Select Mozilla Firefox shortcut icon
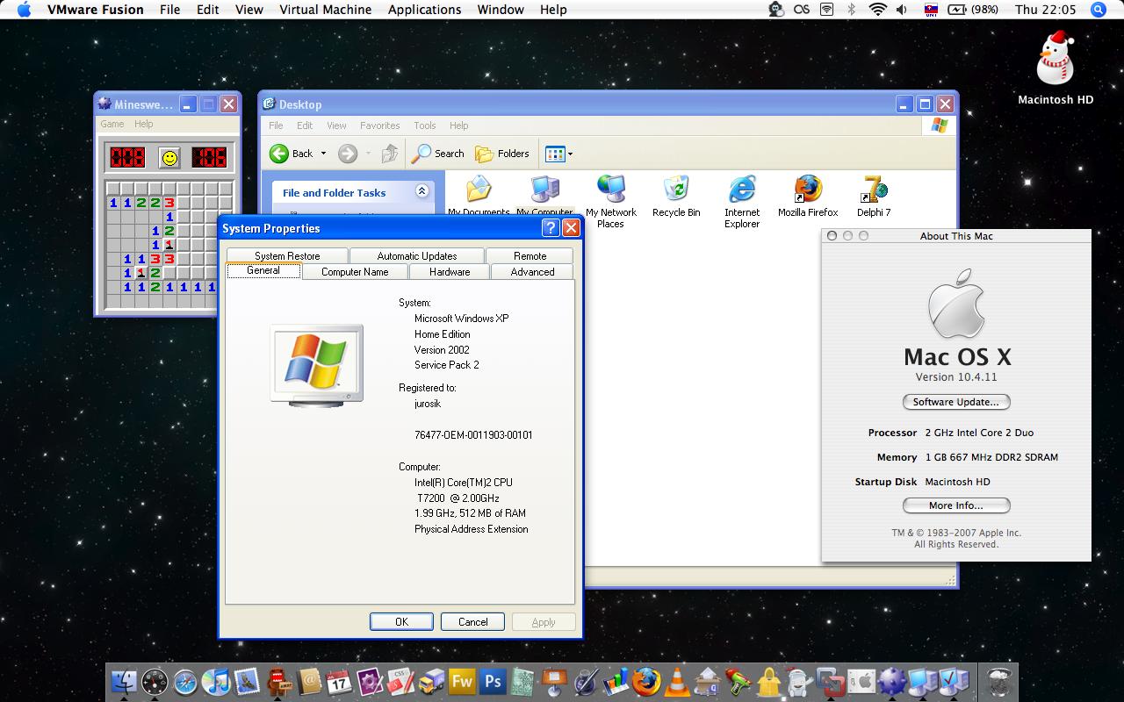 (x=808, y=196)
